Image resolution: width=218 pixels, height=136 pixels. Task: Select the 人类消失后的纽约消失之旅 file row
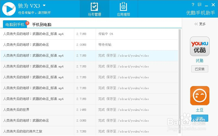pyautogui.click(x=89, y=131)
